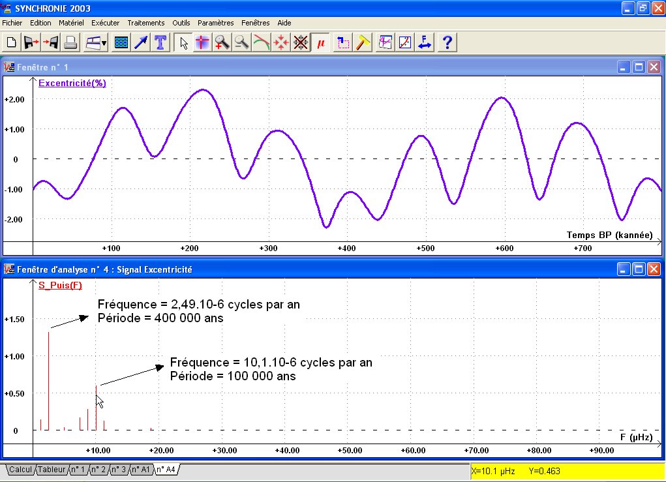Select the purple T text annotation tool
Viewport: 666px width, 482px height.
(x=161, y=43)
